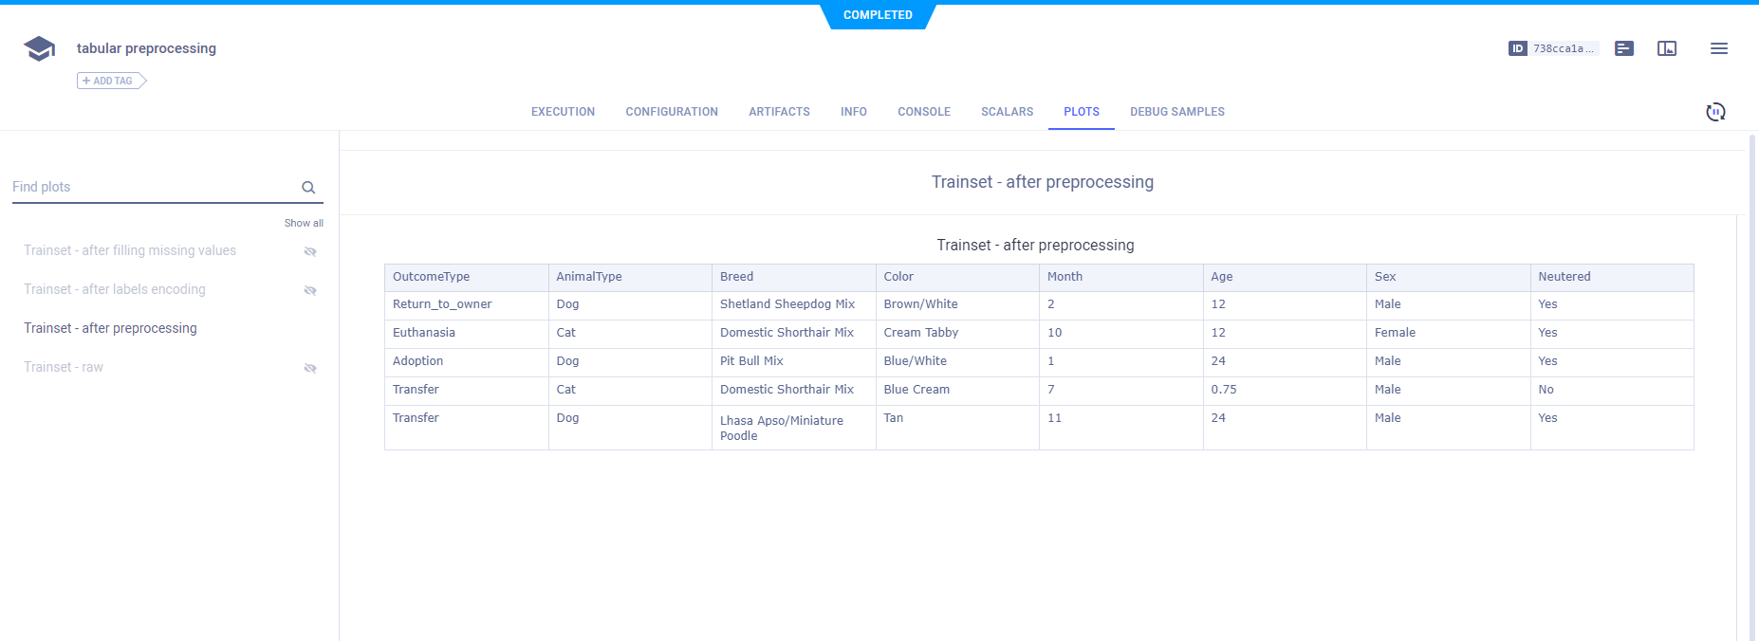Click the graduation cap task icon

point(39,48)
